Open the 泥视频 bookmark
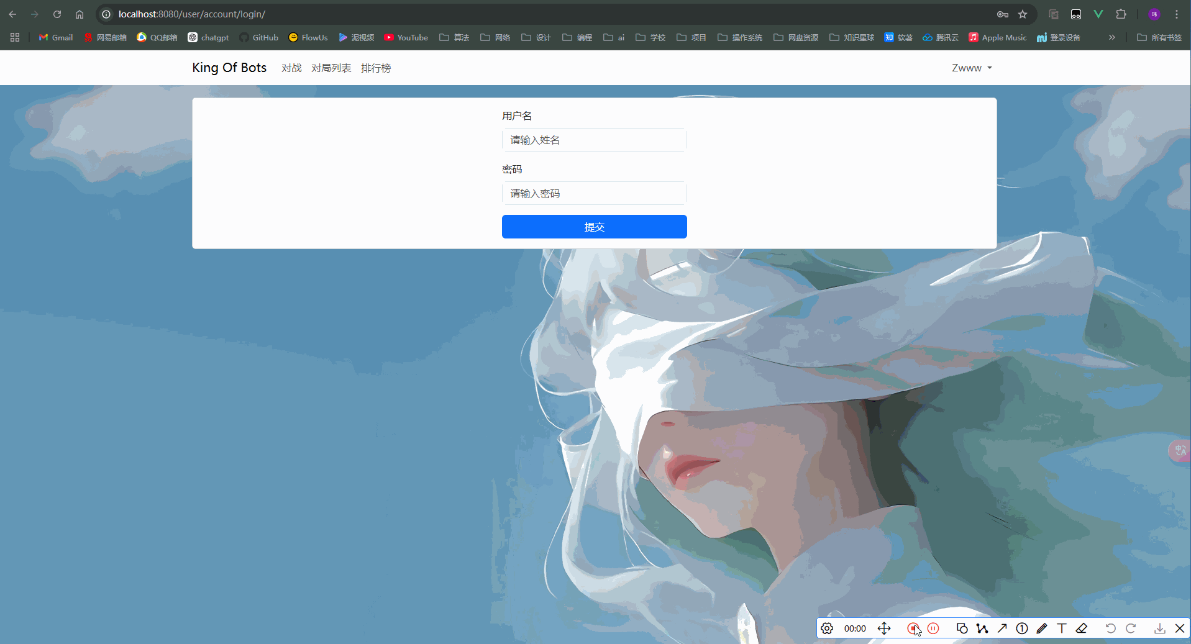 pos(357,37)
